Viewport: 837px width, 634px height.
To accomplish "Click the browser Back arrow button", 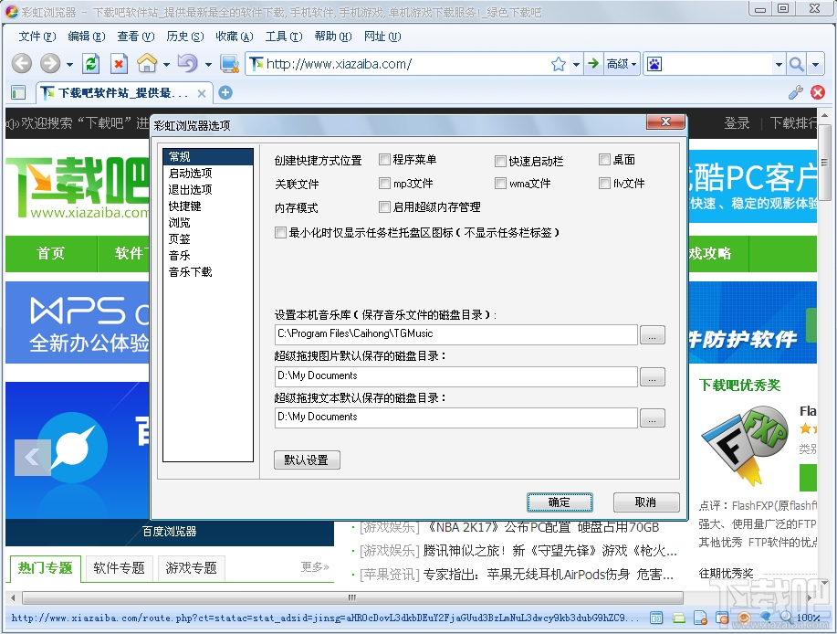I will point(22,64).
